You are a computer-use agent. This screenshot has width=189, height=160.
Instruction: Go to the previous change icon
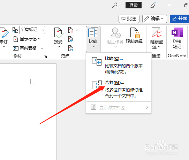71,39
